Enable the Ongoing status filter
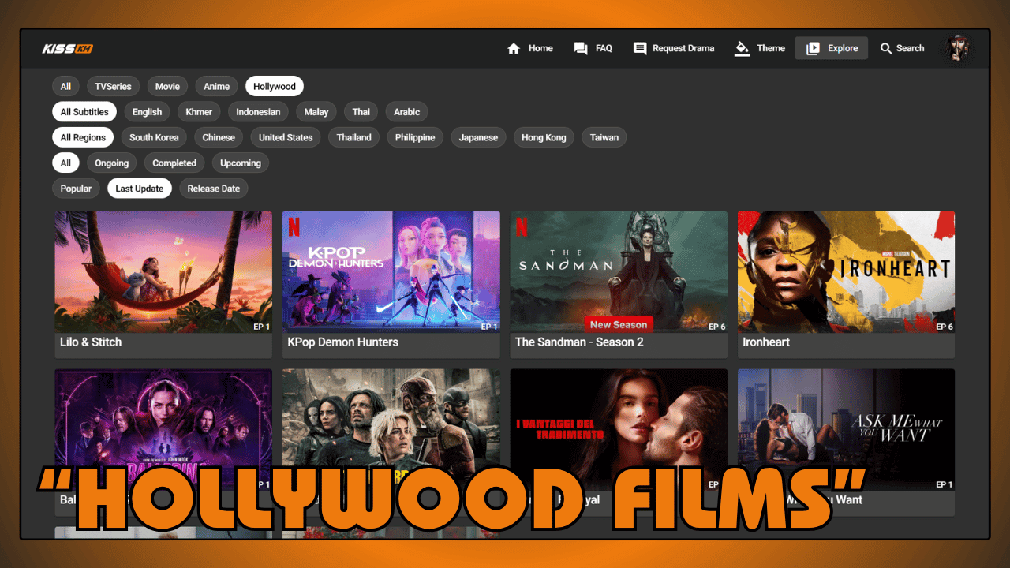This screenshot has height=568, width=1010. pyautogui.click(x=111, y=163)
